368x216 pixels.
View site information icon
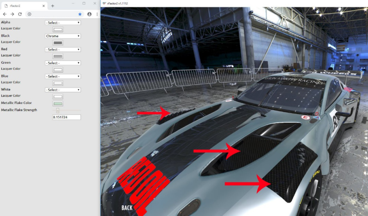click(x=29, y=14)
